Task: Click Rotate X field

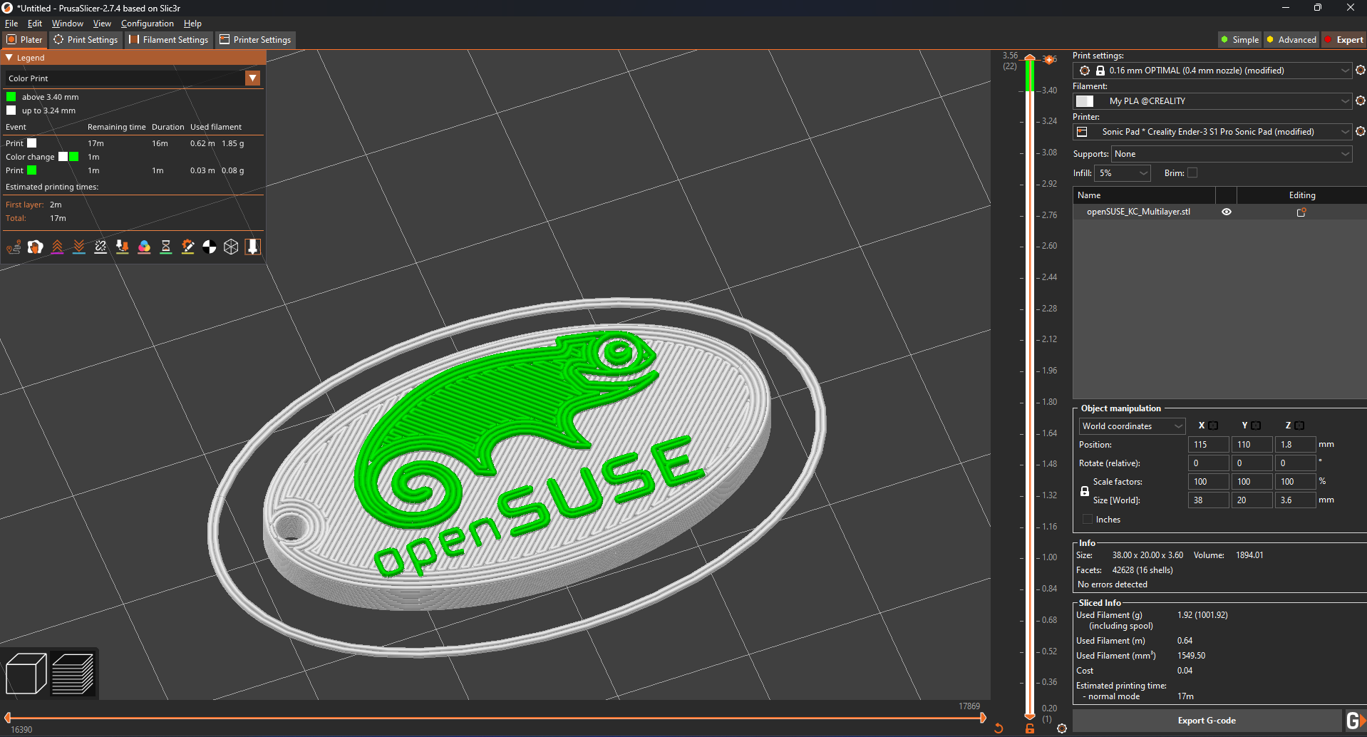Action: 1209,463
